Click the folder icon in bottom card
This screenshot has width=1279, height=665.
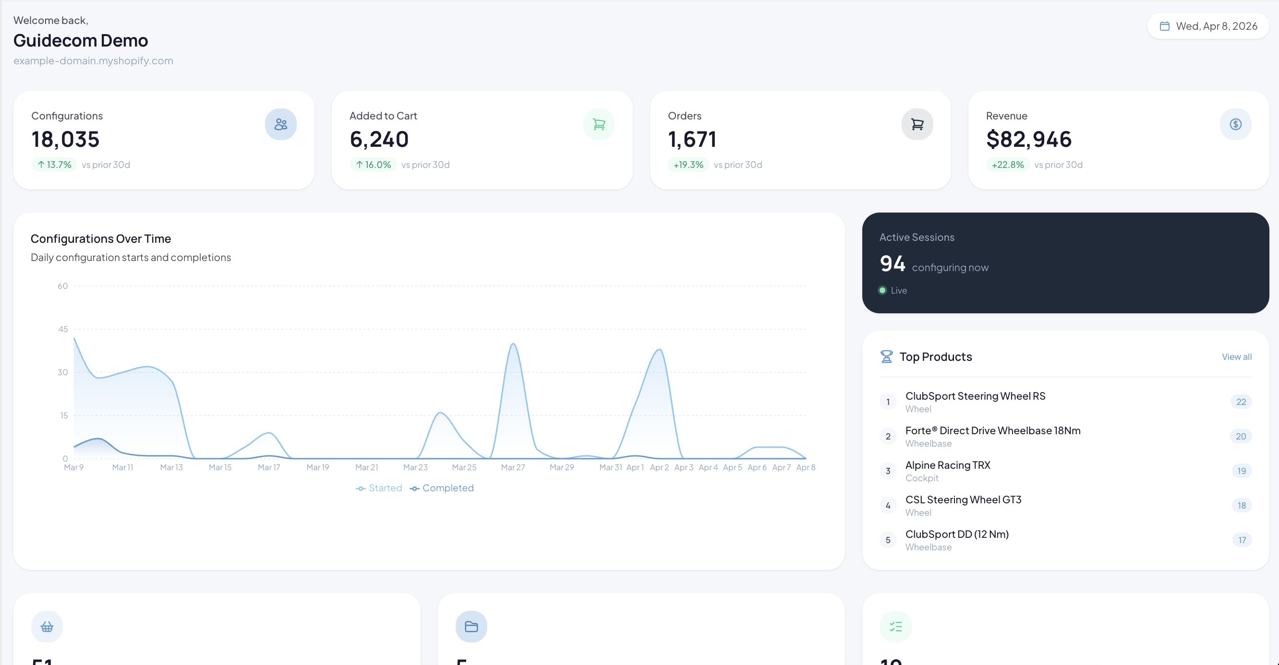tap(471, 627)
